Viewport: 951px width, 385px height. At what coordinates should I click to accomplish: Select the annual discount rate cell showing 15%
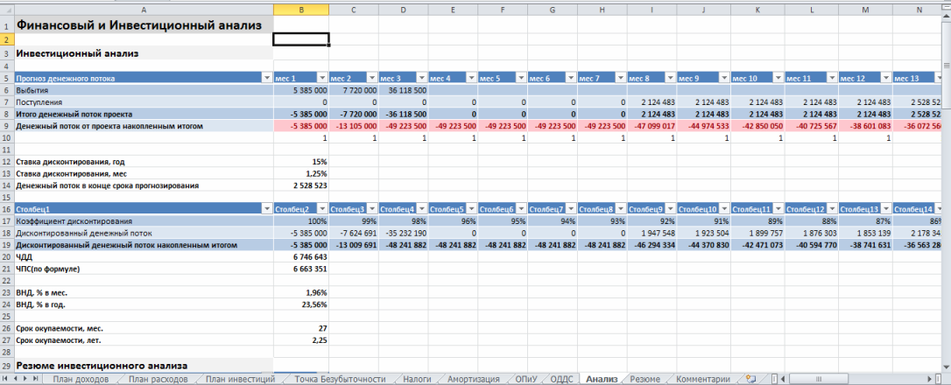301,162
